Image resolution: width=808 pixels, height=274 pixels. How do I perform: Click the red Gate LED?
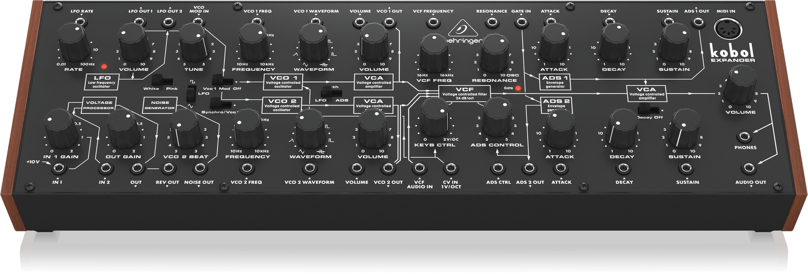[518, 88]
